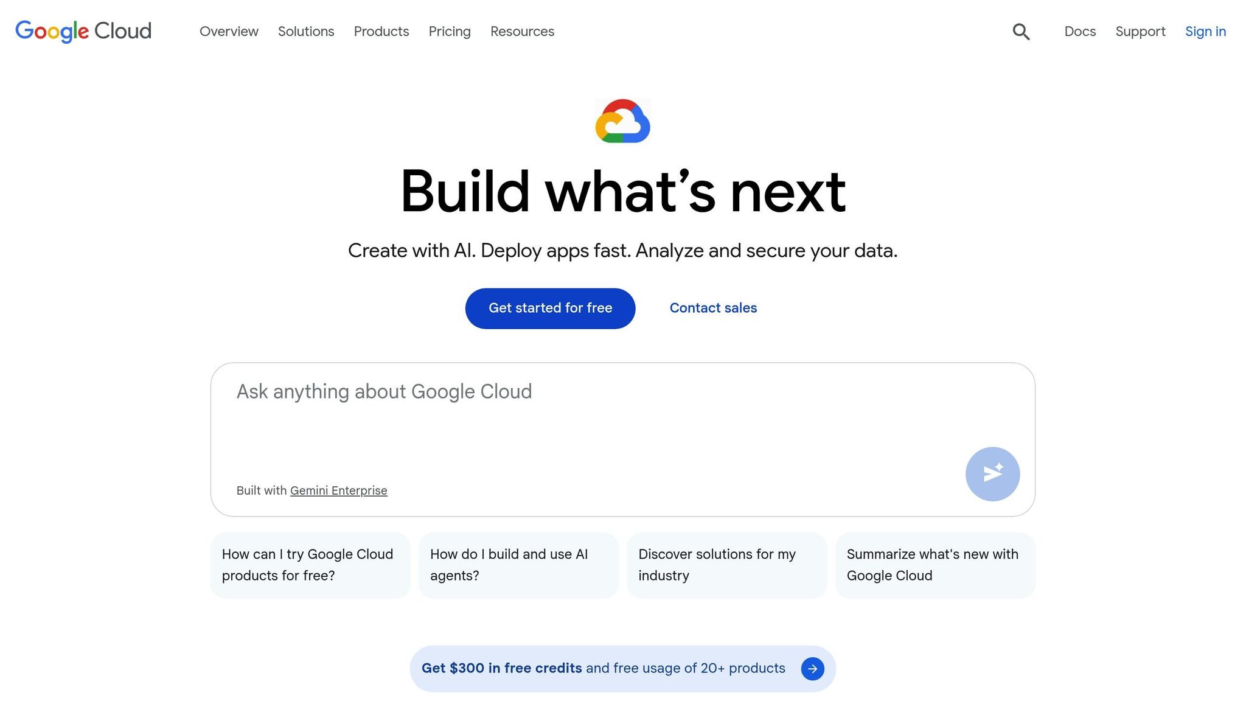Click Summarize what's new with Google Cloud
This screenshot has width=1246, height=701.
(x=934, y=565)
